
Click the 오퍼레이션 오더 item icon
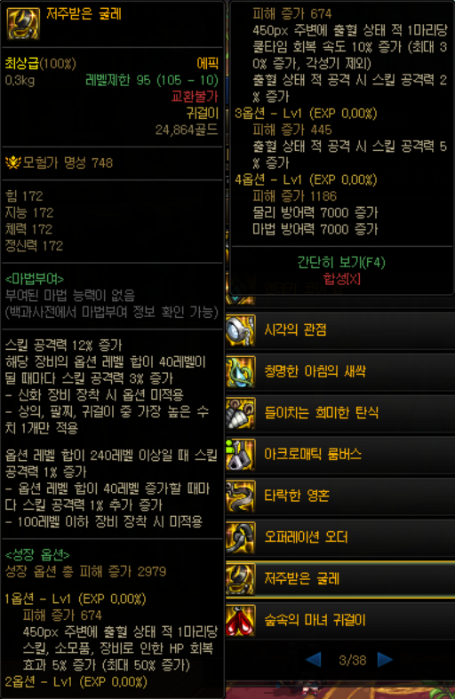[241, 537]
